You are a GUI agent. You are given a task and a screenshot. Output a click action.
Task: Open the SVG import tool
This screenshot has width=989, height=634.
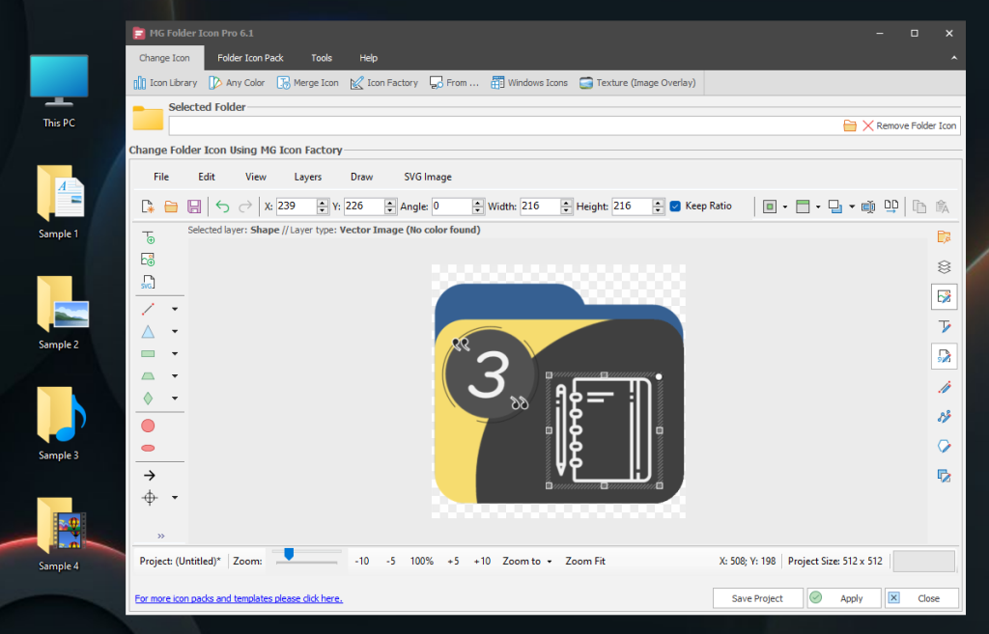point(147,282)
